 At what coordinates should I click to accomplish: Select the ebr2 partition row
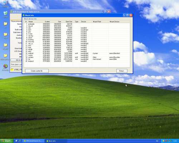[77, 51]
